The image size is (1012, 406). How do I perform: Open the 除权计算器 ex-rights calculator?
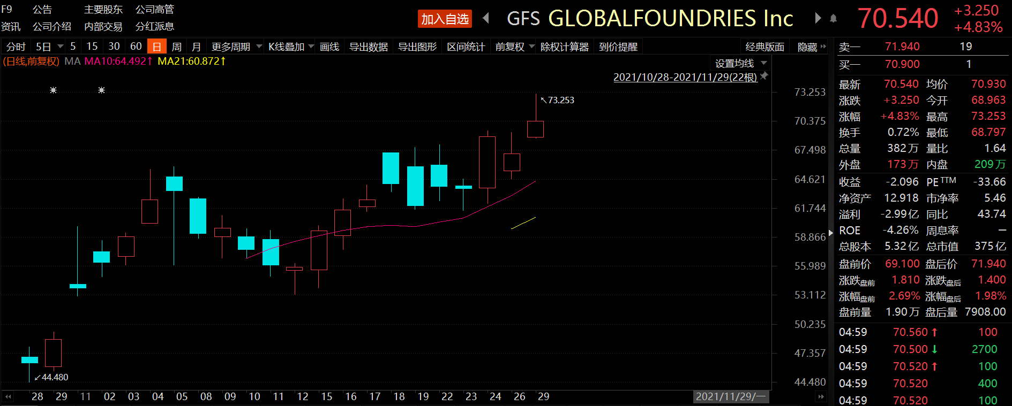tap(565, 47)
